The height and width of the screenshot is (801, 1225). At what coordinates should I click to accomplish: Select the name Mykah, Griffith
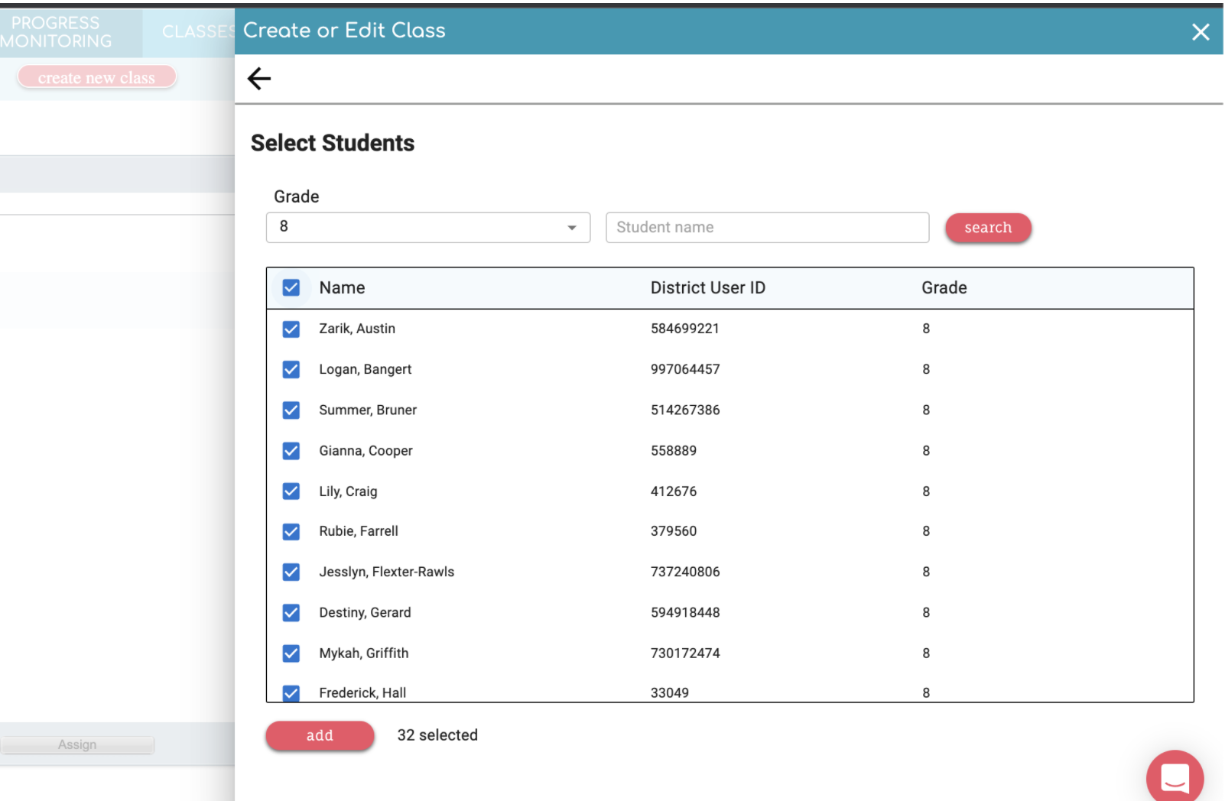tap(363, 653)
